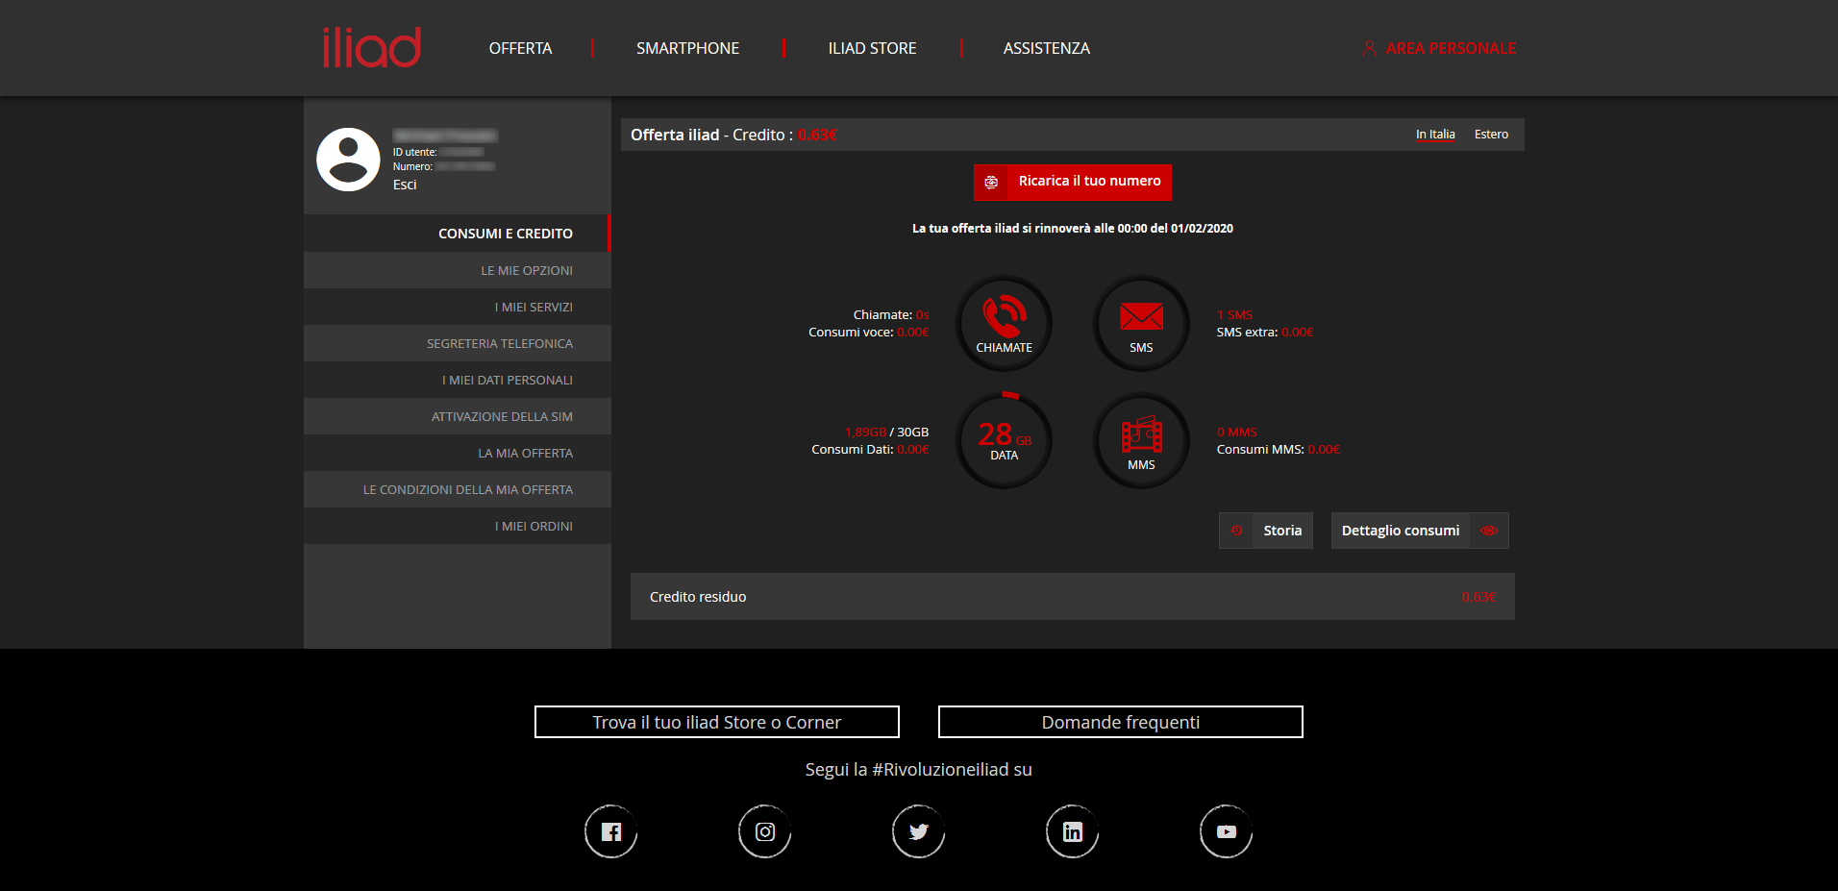Click the Consumi voce amount

pyautogui.click(x=913, y=333)
